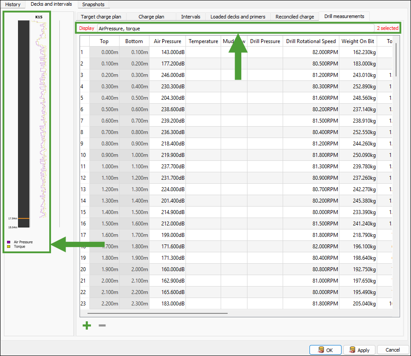Viewport: 411px width, 356px height.
Task: Click Air Pressure cell 237.700dB
Action: (x=167, y=167)
